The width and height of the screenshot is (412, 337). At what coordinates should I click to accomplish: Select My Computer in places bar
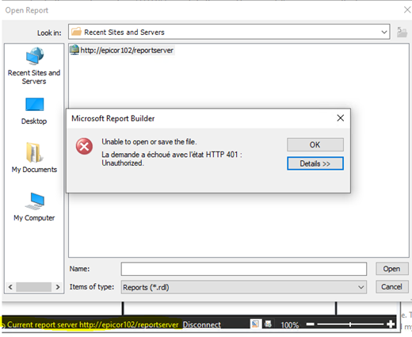coord(34,207)
